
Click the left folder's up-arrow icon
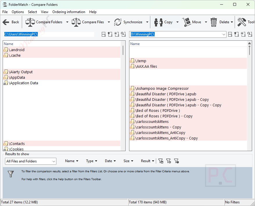110,34
